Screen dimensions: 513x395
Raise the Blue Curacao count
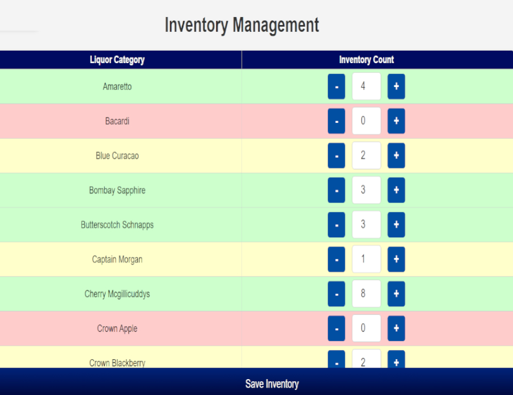coord(396,156)
